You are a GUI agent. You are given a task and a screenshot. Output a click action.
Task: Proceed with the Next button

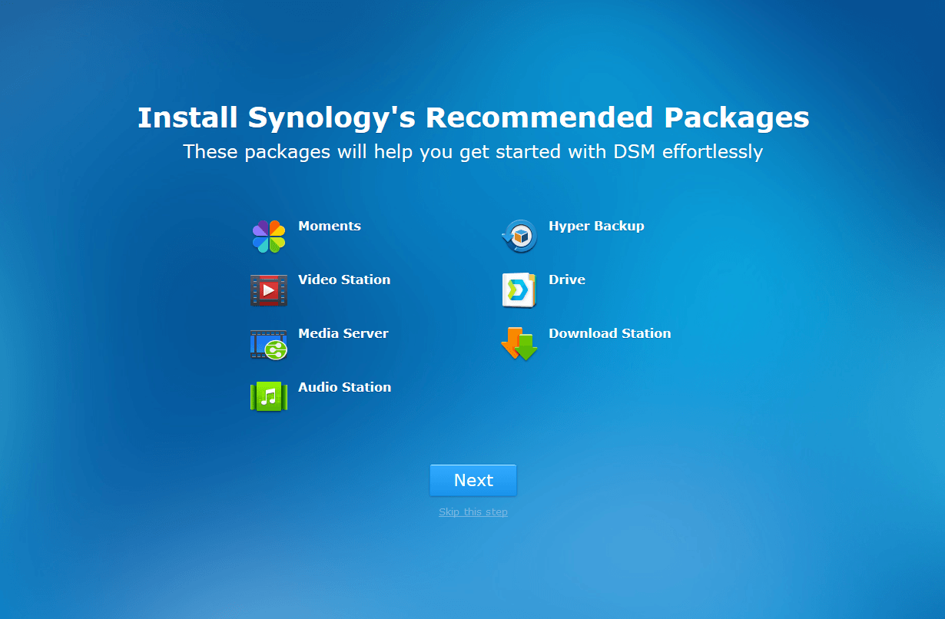[x=473, y=480]
